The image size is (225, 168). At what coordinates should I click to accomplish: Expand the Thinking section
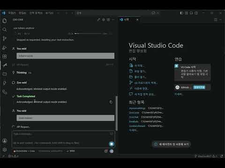pos(22,73)
